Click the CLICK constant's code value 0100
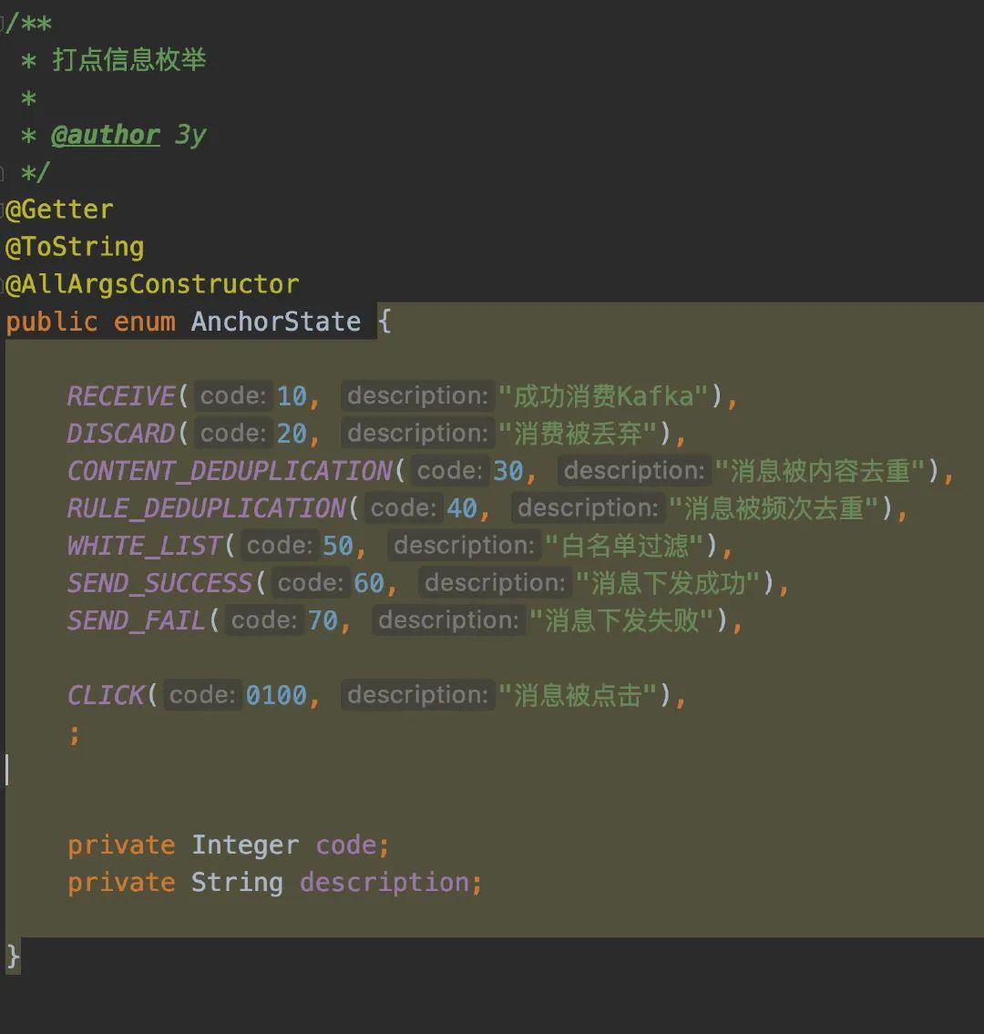The width and height of the screenshot is (984, 1034). (x=276, y=695)
